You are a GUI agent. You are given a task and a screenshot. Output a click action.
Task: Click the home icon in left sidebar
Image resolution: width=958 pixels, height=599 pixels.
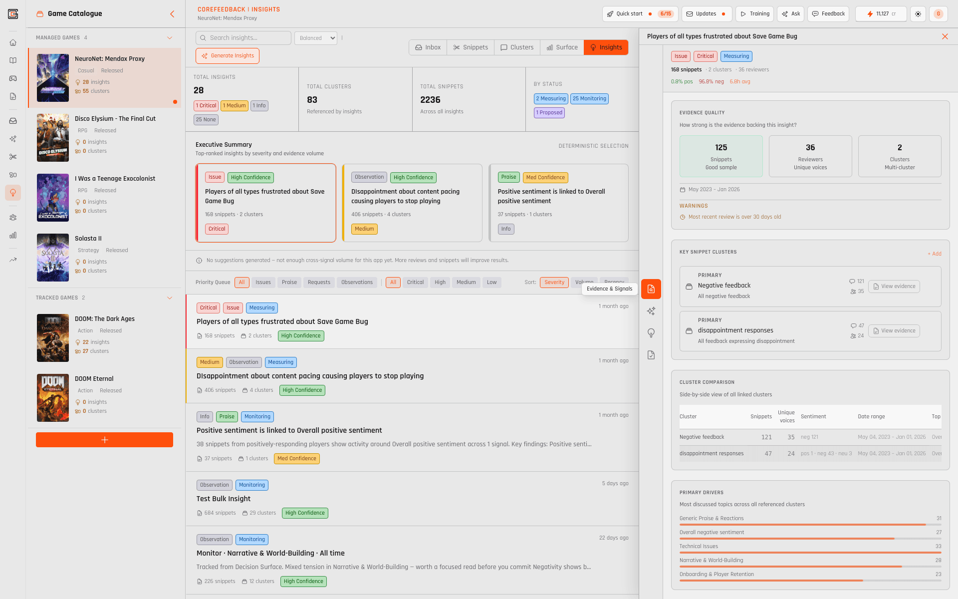click(x=13, y=42)
